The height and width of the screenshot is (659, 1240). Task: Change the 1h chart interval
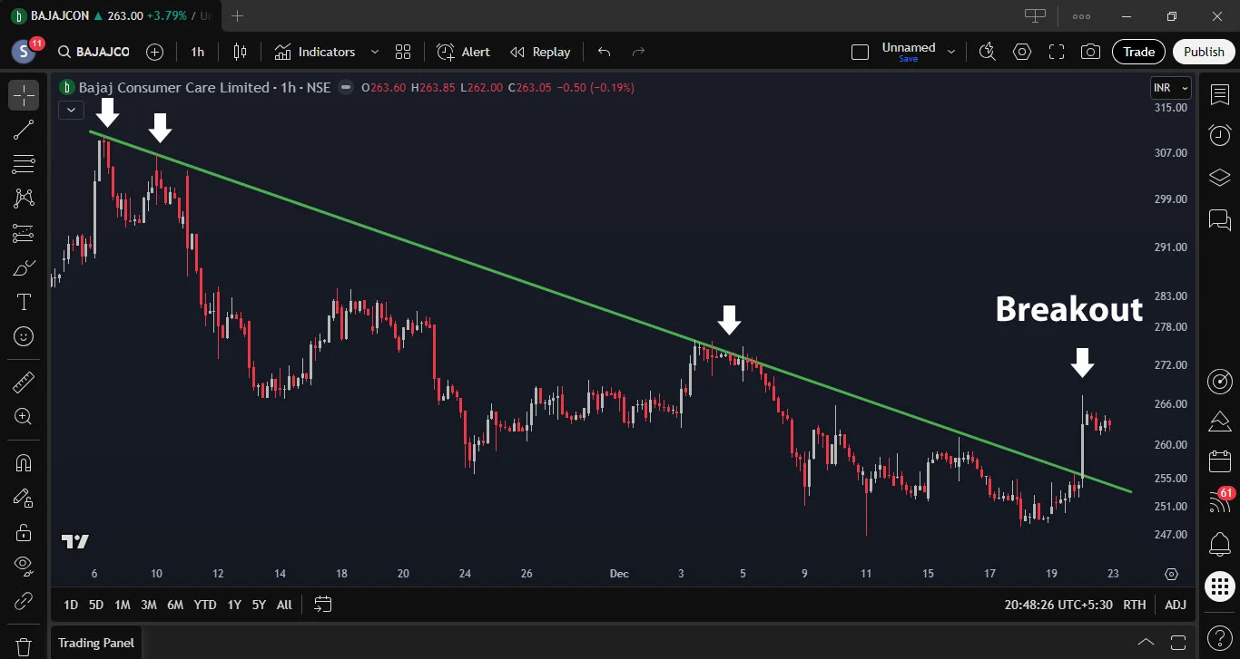click(x=197, y=52)
